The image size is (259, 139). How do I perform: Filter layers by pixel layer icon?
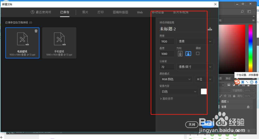[x=229, y=85]
